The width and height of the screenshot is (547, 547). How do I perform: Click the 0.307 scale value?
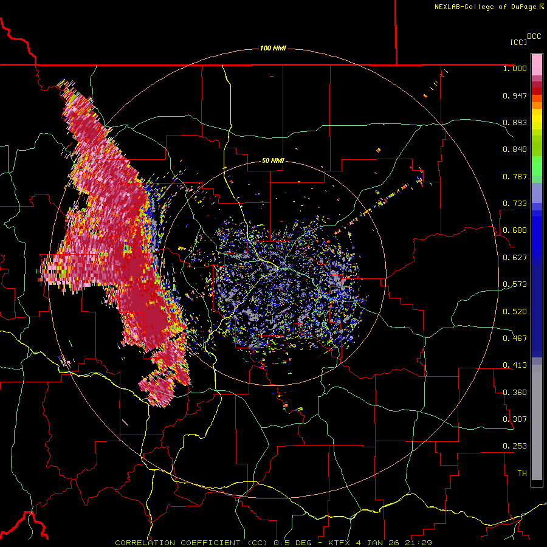[515, 419]
